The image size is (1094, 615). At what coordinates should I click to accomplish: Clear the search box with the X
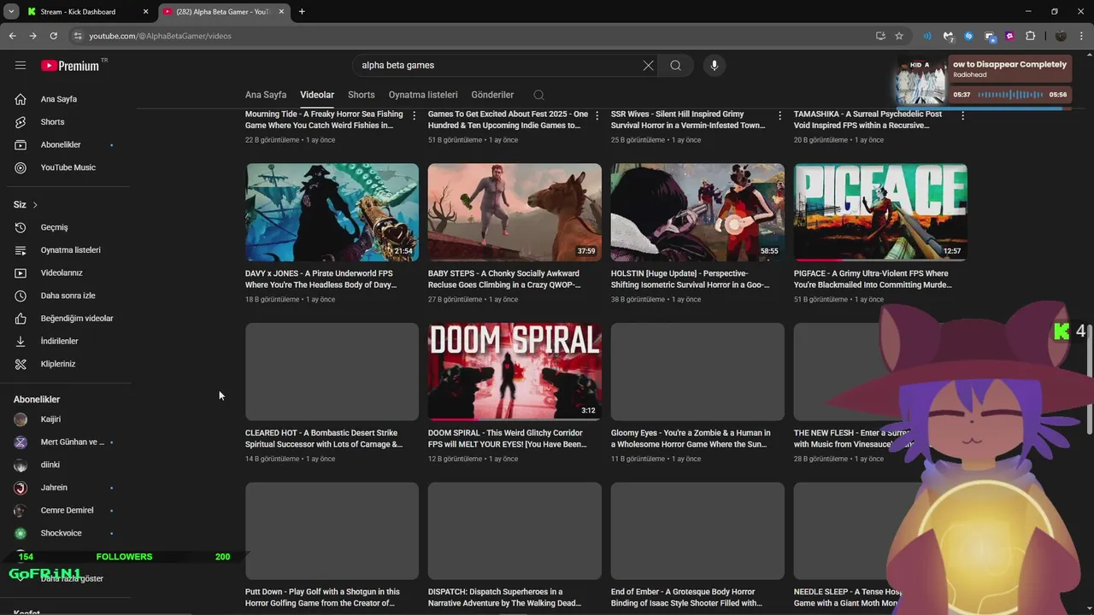click(x=648, y=65)
